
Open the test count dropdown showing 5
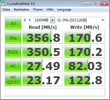pos(27,20)
